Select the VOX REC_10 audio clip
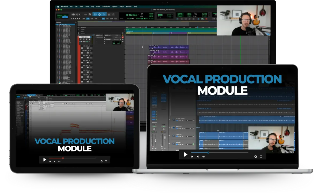This screenshot has height=193, width=321. click(168, 57)
